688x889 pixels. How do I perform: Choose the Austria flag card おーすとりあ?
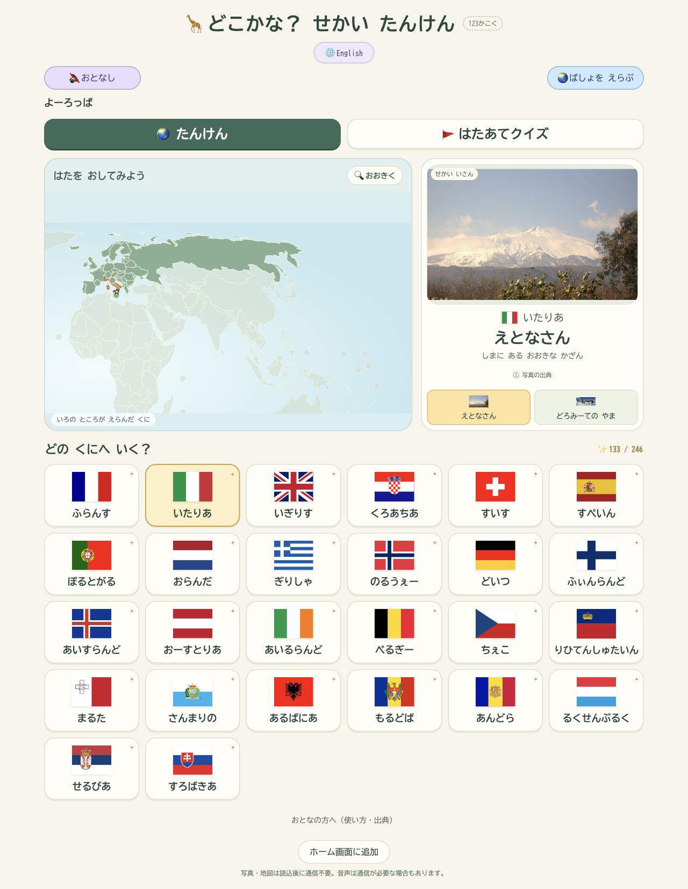point(192,632)
